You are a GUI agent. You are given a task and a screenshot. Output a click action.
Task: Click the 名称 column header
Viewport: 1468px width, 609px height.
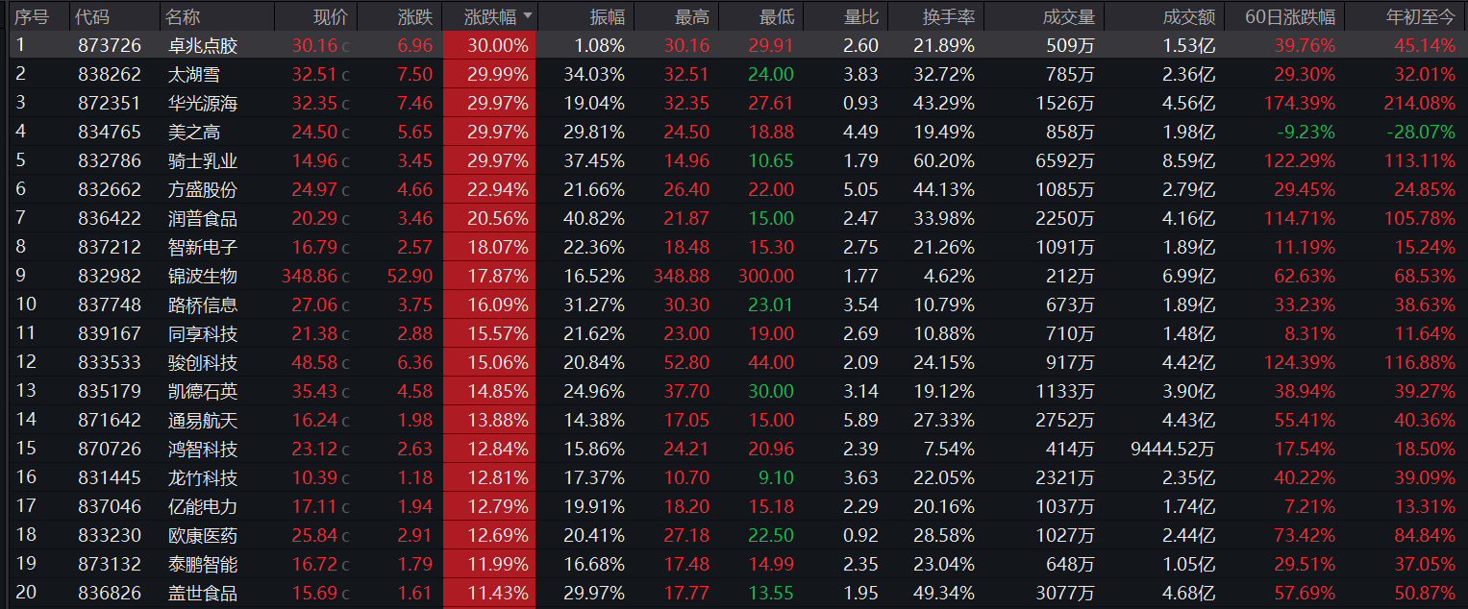pos(183,16)
